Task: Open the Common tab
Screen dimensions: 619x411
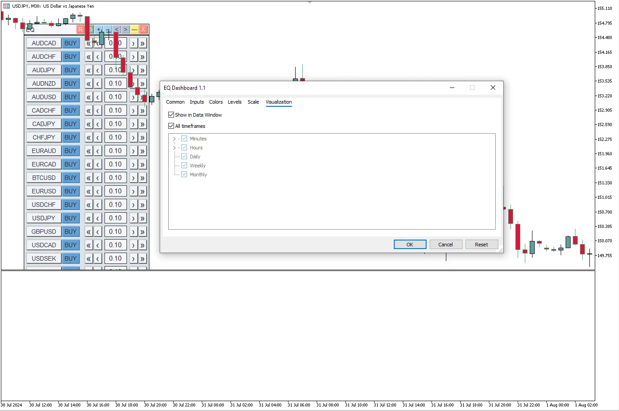Action: coord(175,102)
